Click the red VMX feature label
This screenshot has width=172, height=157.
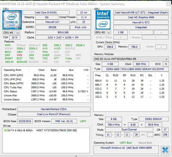[x=19, y=55]
